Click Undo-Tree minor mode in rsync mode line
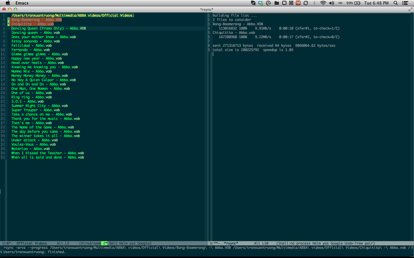The width and height of the screenshot is (414, 258). click(354, 243)
